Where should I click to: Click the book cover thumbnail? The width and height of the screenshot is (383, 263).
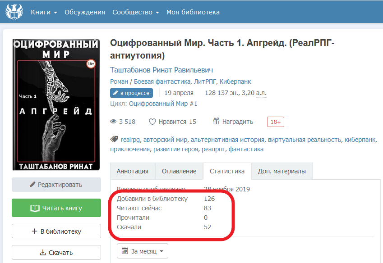[x=56, y=104]
